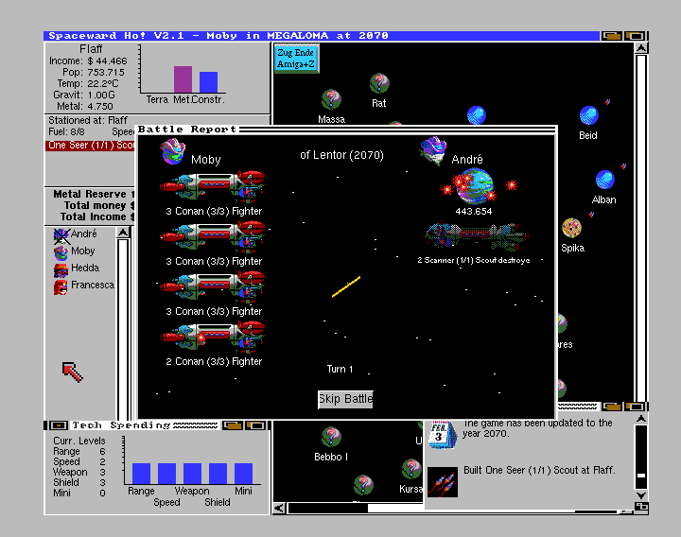Select player André in the player list
Image resolution: width=681 pixels, height=537 pixels.
click(x=83, y=234)
